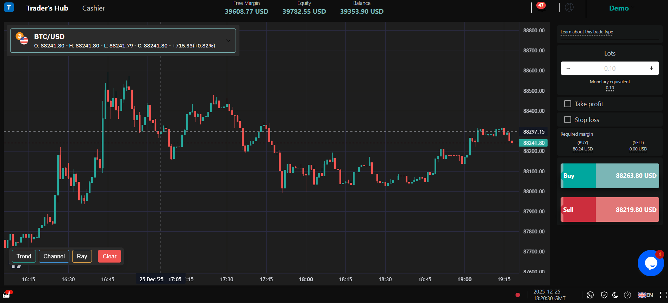Click the shield security icon
This screenshot has height=303, width=668.
[x=604, y=295]
